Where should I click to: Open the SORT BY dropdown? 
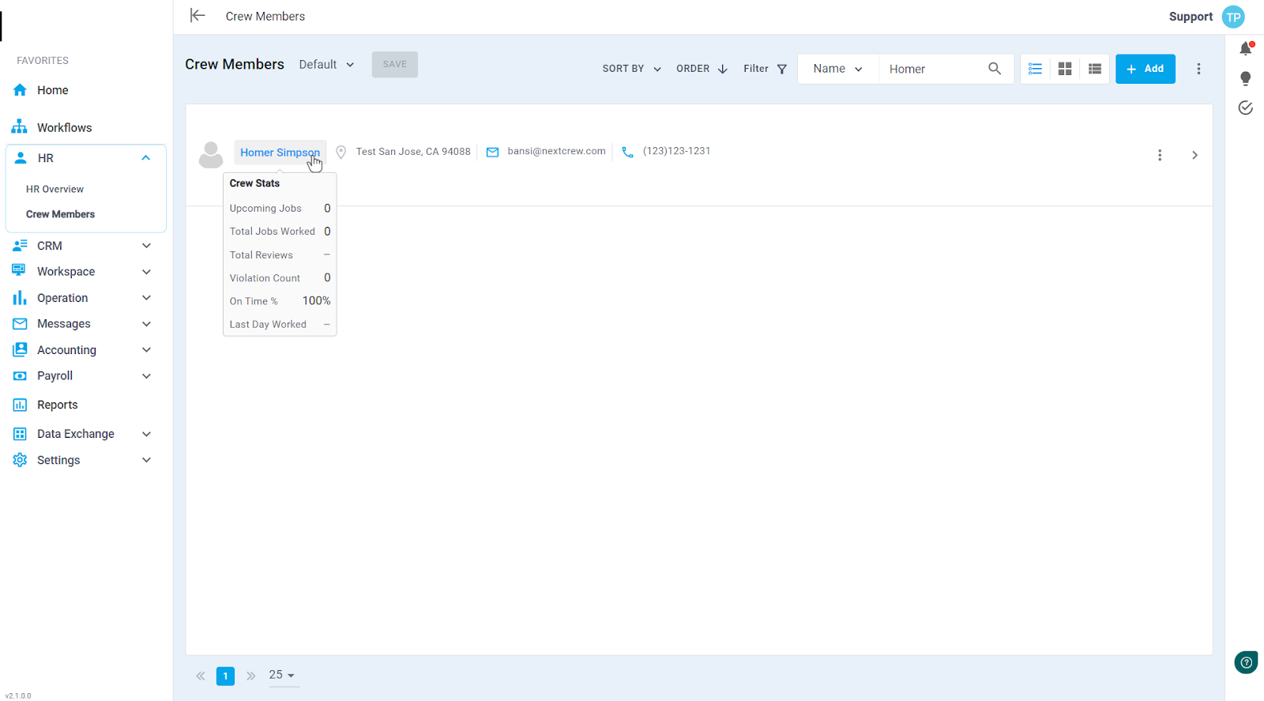631,69
